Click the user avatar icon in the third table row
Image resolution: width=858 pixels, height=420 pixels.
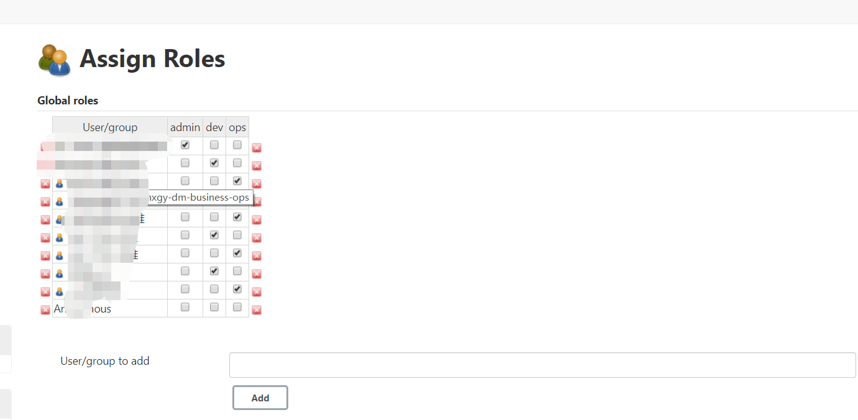(60, 184)
